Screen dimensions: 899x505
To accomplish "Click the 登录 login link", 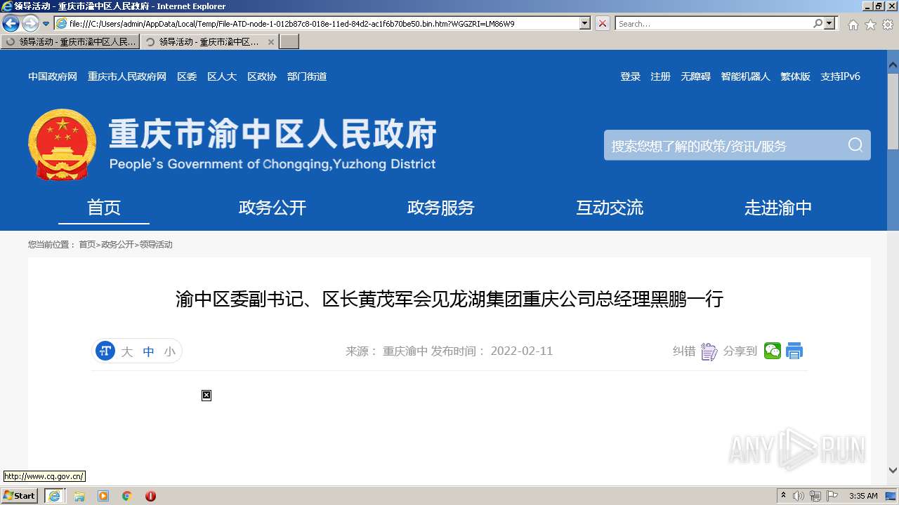I will [630, 76].
